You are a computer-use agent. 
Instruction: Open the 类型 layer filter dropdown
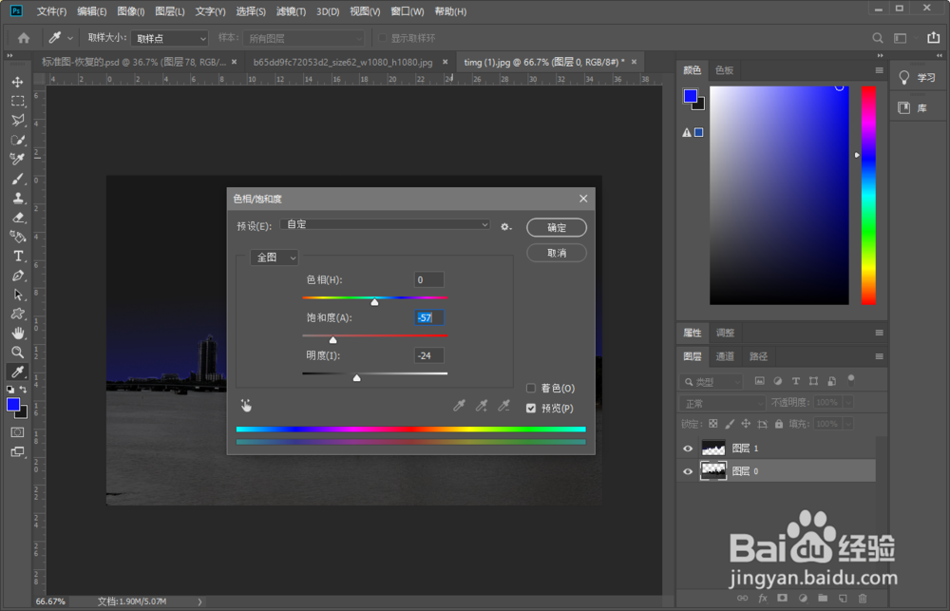(712, 381)
